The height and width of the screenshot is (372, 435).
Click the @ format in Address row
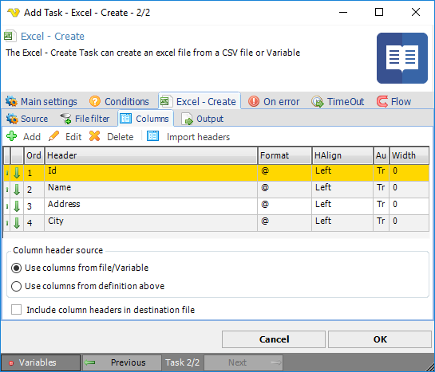pos(285,206)
